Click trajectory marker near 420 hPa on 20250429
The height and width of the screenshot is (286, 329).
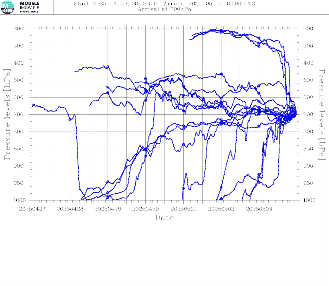(108, 67)
